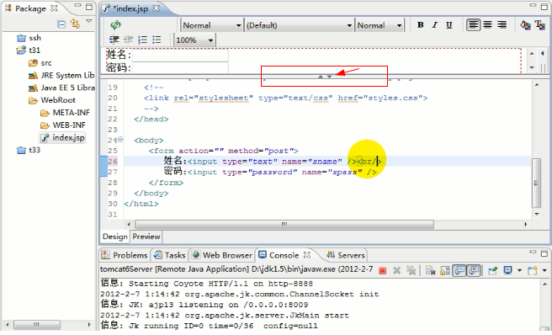
Task: Open the Open Console dropdown arrow
Action: click(x=544, y=270)
